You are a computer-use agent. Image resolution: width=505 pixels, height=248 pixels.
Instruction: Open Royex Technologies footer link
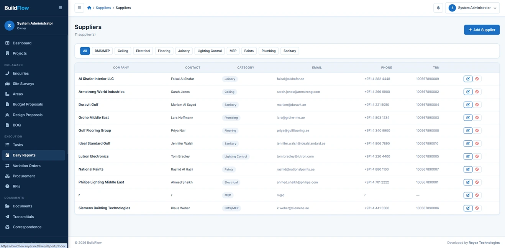click(x=484, y=243)
